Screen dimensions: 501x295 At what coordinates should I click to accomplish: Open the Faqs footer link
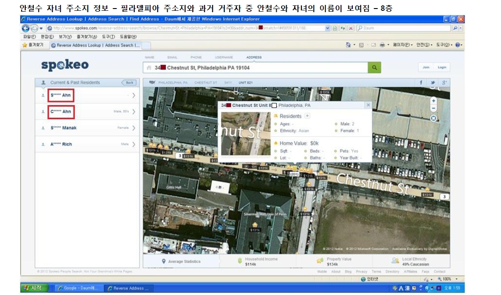pyautogui.click(x=425, y=272)
